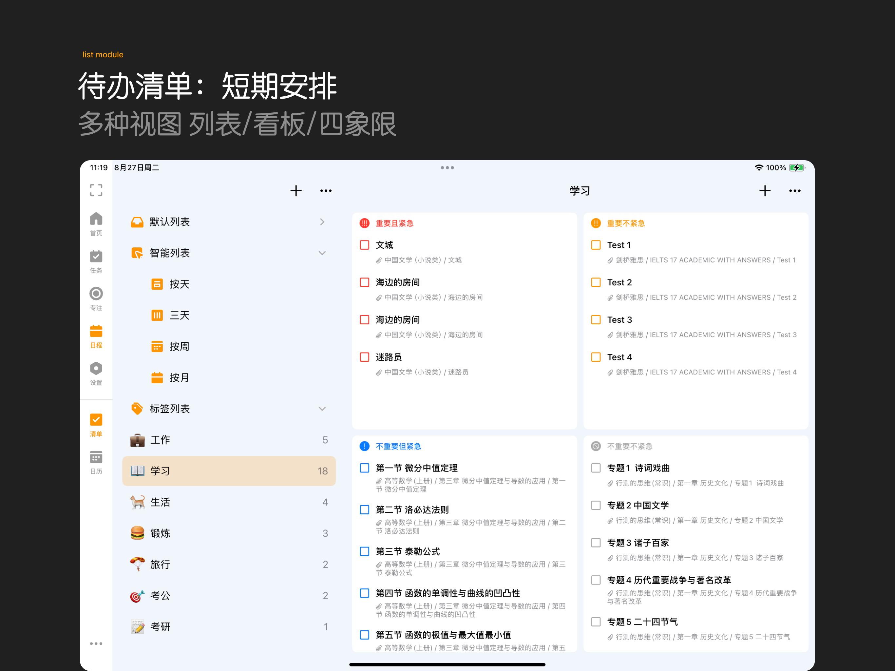Check off the 文城 task
This screenshot has height=671, width=895.
pyautogui.click(x=365, y=245)
